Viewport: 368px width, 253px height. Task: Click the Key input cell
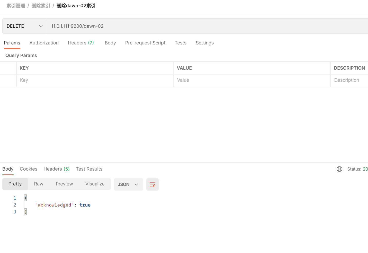pyautogui.click(x=95, y=81)
